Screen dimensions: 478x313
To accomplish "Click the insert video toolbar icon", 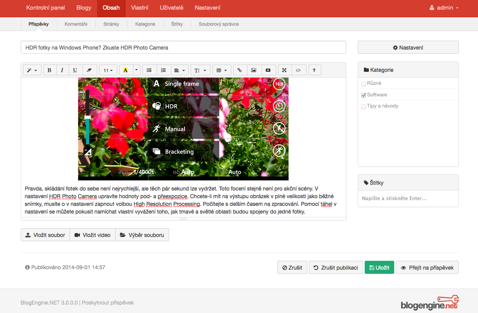I will [268, 70].
